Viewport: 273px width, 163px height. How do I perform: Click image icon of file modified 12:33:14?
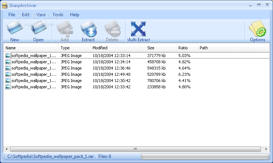8,56
